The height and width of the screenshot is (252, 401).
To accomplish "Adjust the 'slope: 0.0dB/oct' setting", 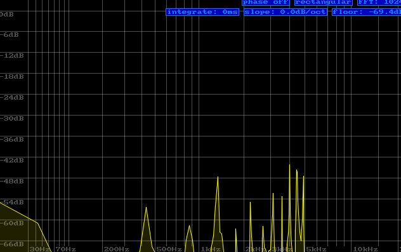I will pyautogui.click(x=286, y=12).
